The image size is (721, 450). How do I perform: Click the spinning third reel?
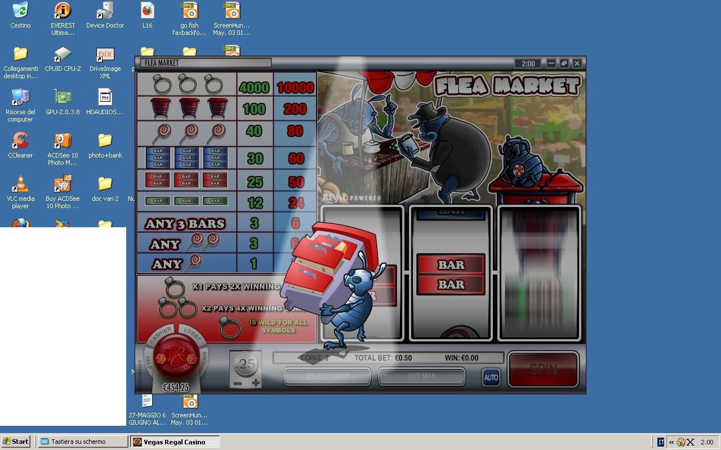539,273
